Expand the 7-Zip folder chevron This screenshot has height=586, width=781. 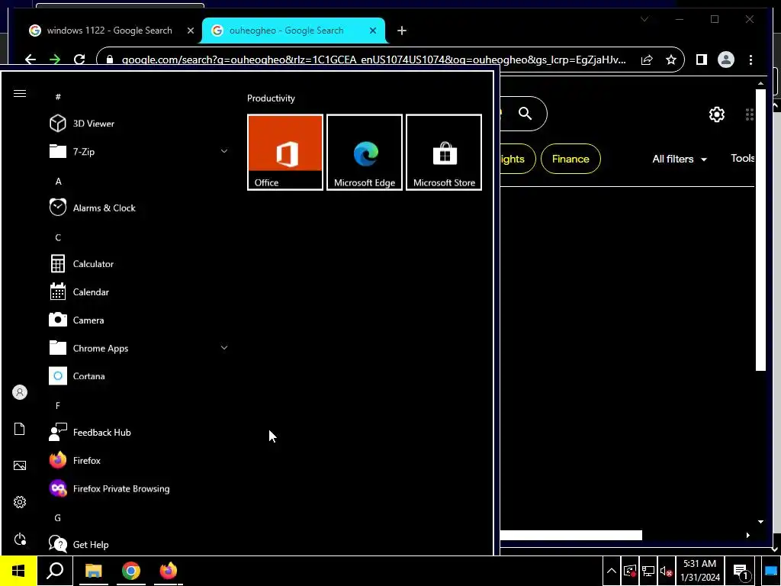click(224, 151)
